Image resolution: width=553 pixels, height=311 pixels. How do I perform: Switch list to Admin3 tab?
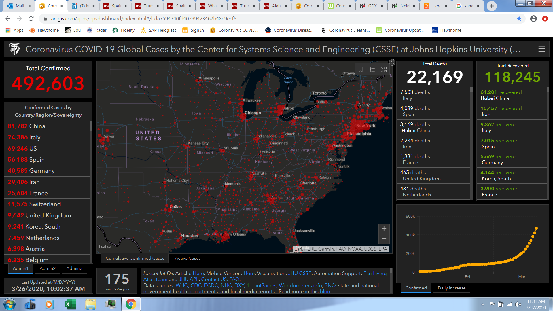tap(74, 268)
